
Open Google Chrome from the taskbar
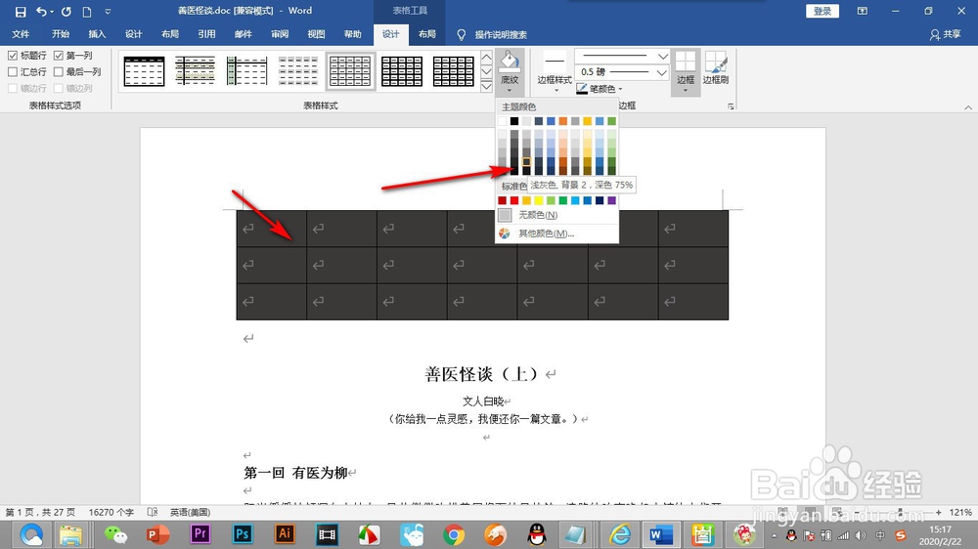coord(454,534)
